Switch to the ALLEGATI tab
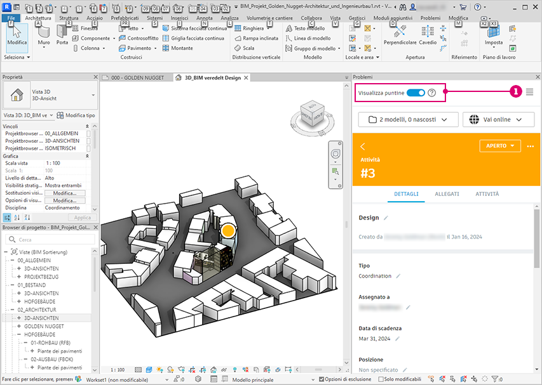 pyautogui.click(x=447, y=194)
